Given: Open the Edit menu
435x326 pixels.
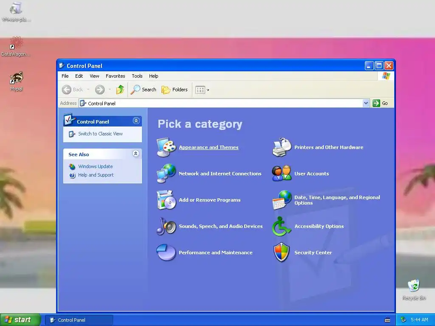Looking at the screenshot, I should [x=79, y=76].
